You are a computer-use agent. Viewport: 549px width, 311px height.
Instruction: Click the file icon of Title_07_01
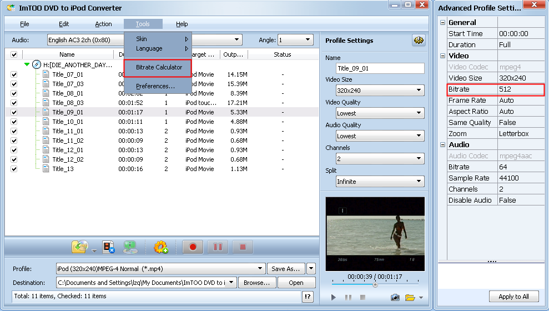point(46,74)
